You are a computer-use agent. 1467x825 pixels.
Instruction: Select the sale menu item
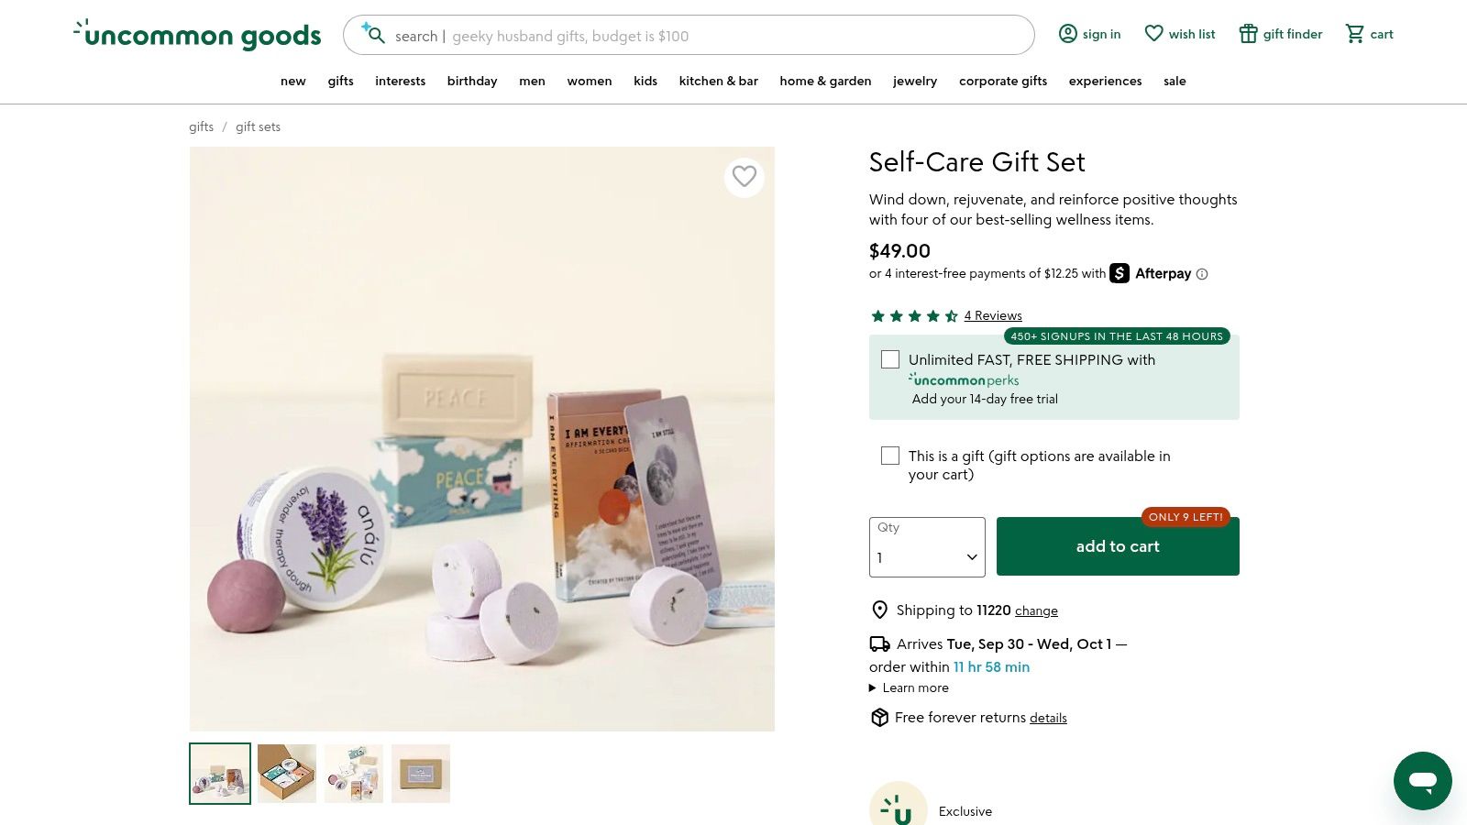coord(1175,81)
